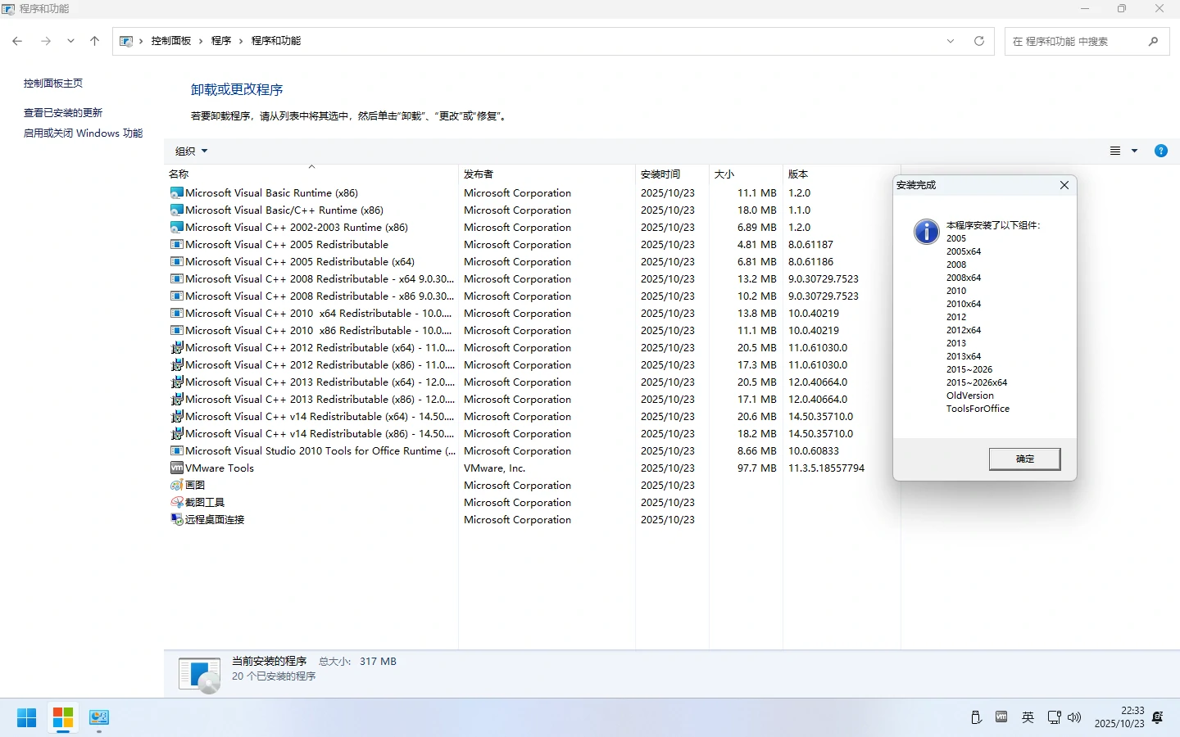Viewport: 1180px width, 737px height.
Task: Open the view options dropdown arrow
Action: (x=1134, y=151)
